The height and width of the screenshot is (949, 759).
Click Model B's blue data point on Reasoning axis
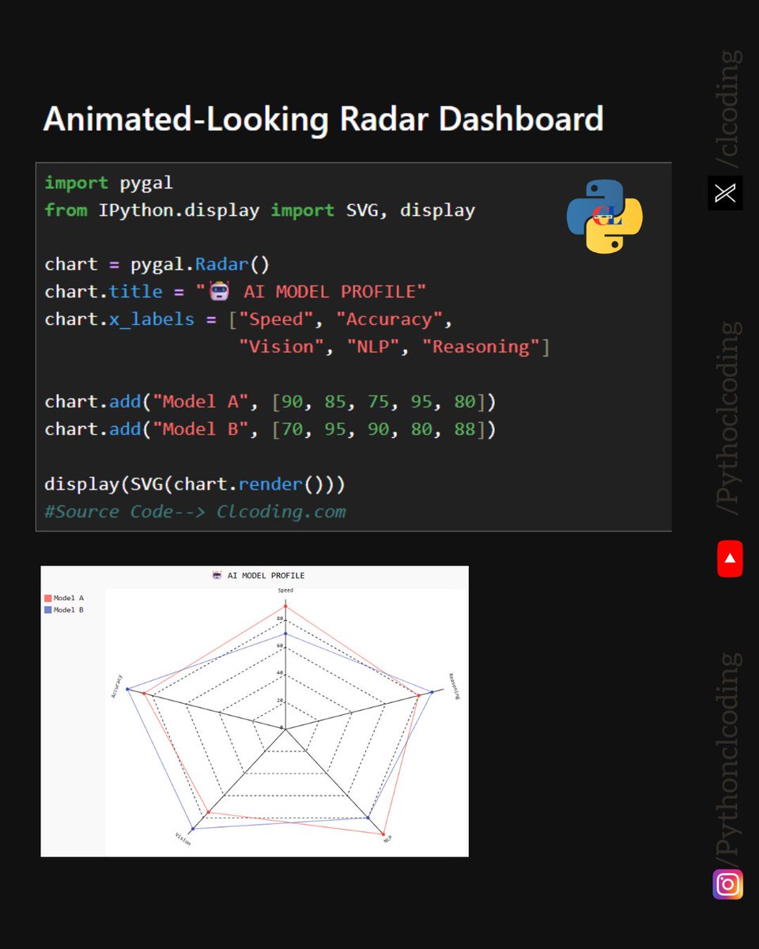pos(432,692)
